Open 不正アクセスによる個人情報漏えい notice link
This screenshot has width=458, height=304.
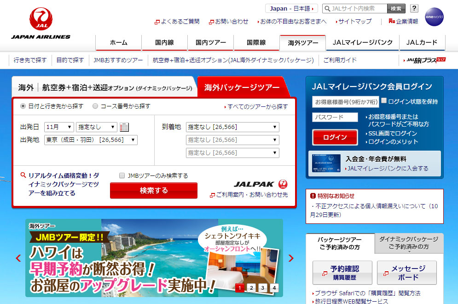tap(374, 210)
